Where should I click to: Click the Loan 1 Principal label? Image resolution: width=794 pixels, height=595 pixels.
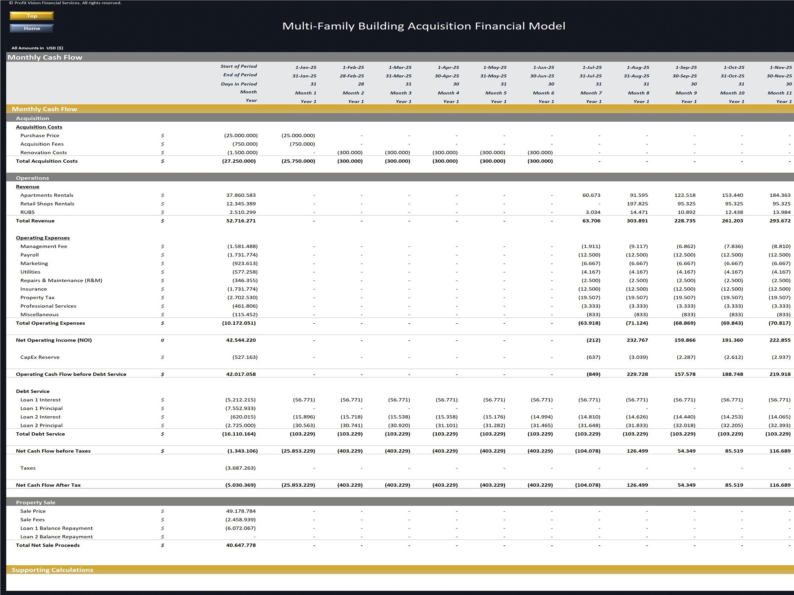coord(41,409)
